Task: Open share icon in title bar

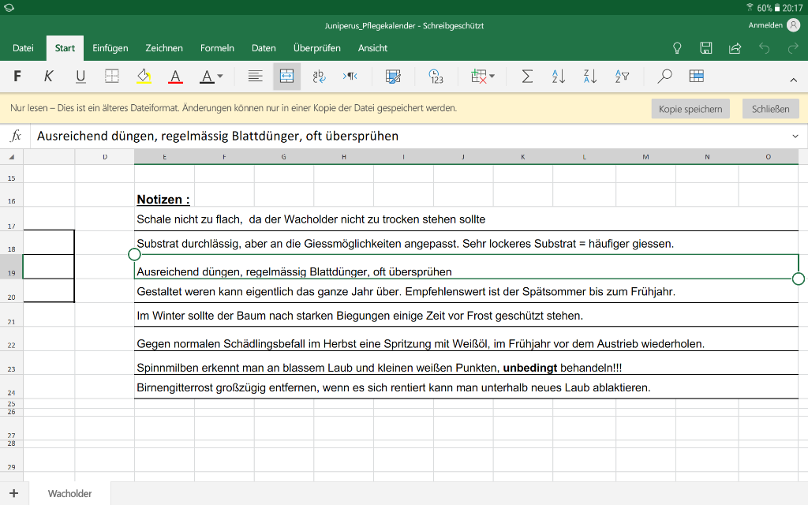Action: [735, 48]
